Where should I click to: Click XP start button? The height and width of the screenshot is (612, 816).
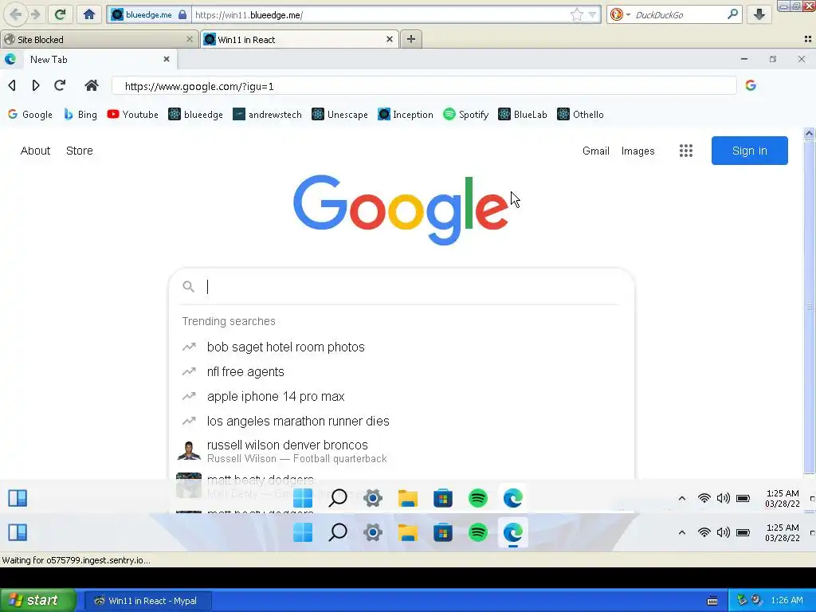(x=37, y=601)
